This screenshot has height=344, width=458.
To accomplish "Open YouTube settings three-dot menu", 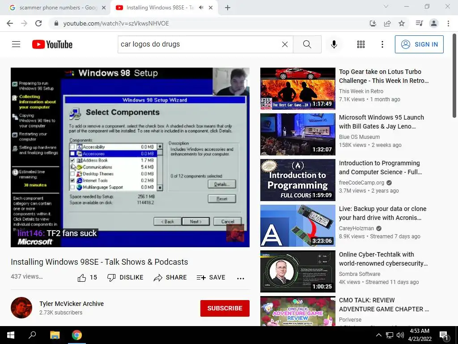I will click(x=382, y=44).
